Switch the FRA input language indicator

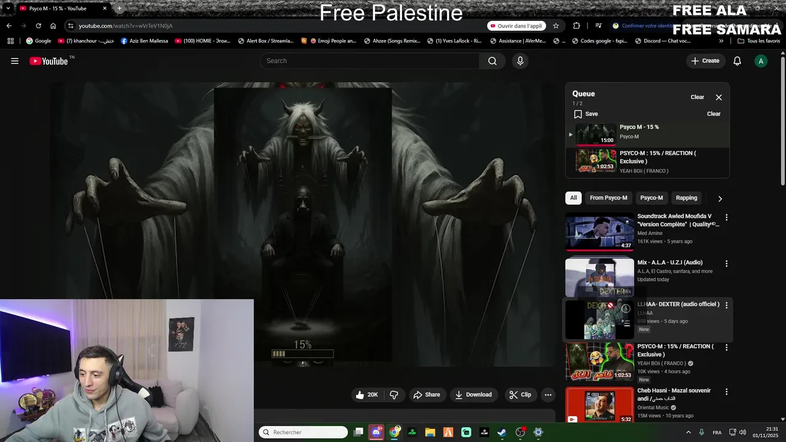pyautogui.click(x=717, y=433)
